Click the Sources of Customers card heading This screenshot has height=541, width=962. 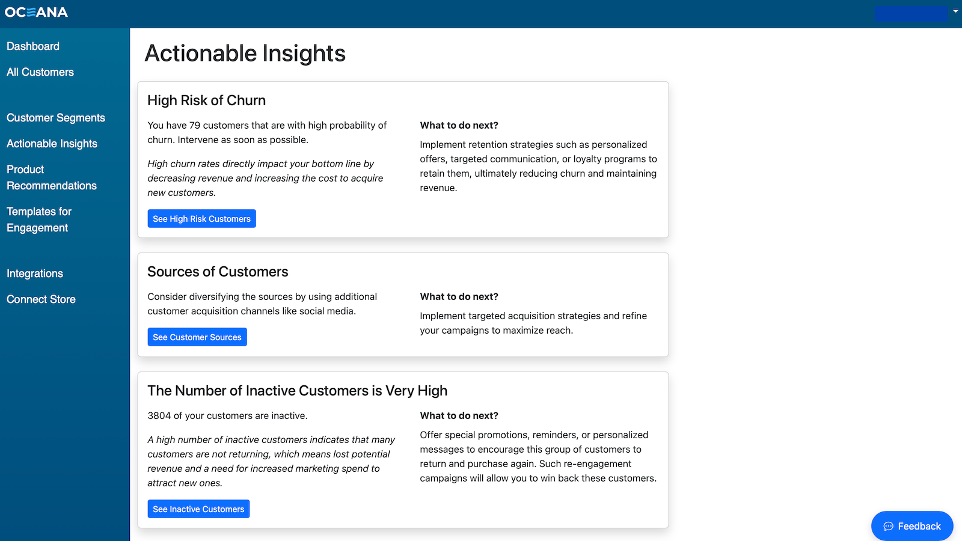[218, 272]
